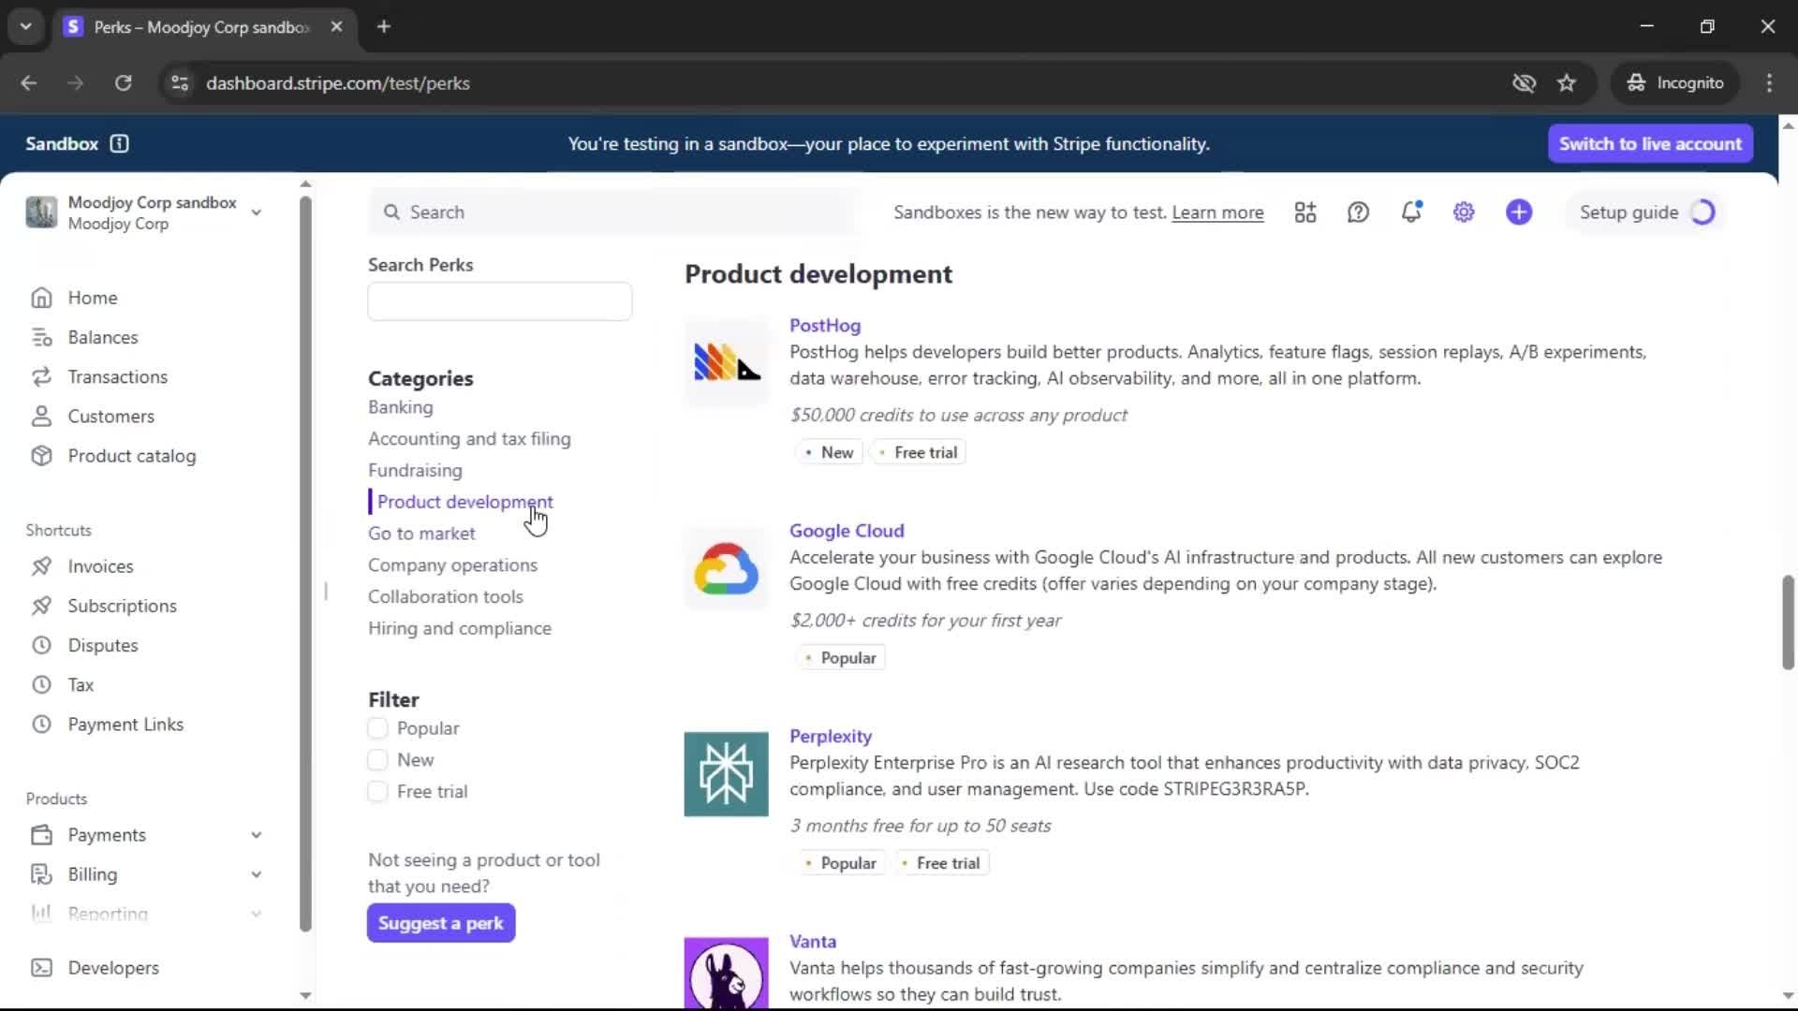Image resolution: width=1798 pixels, height=1011 pixels.
Task: Open the PostHog perk link
Action: (824, 326)
